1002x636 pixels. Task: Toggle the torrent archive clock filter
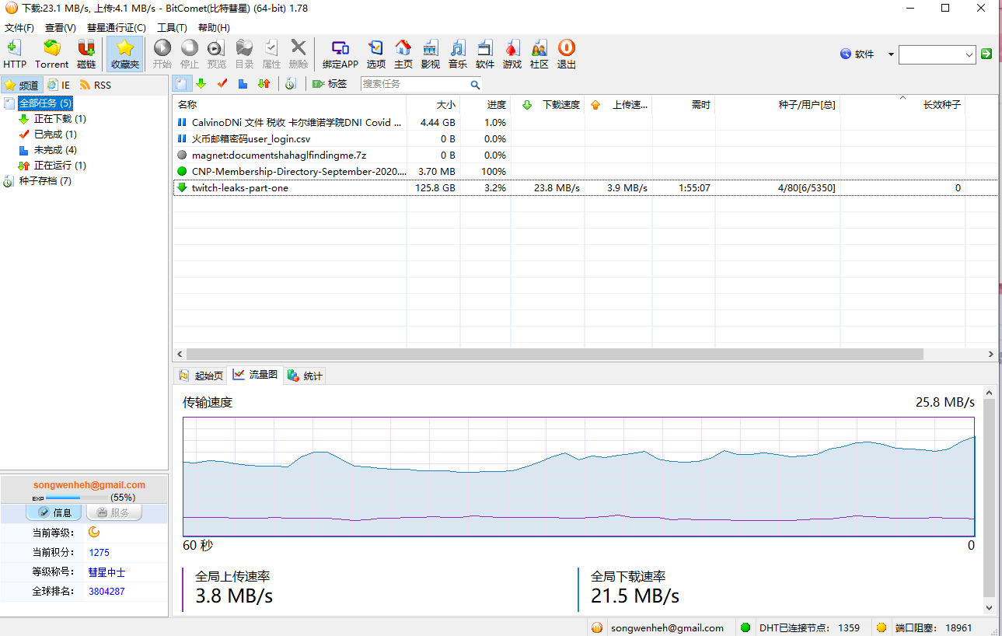(x=290, y=84)
